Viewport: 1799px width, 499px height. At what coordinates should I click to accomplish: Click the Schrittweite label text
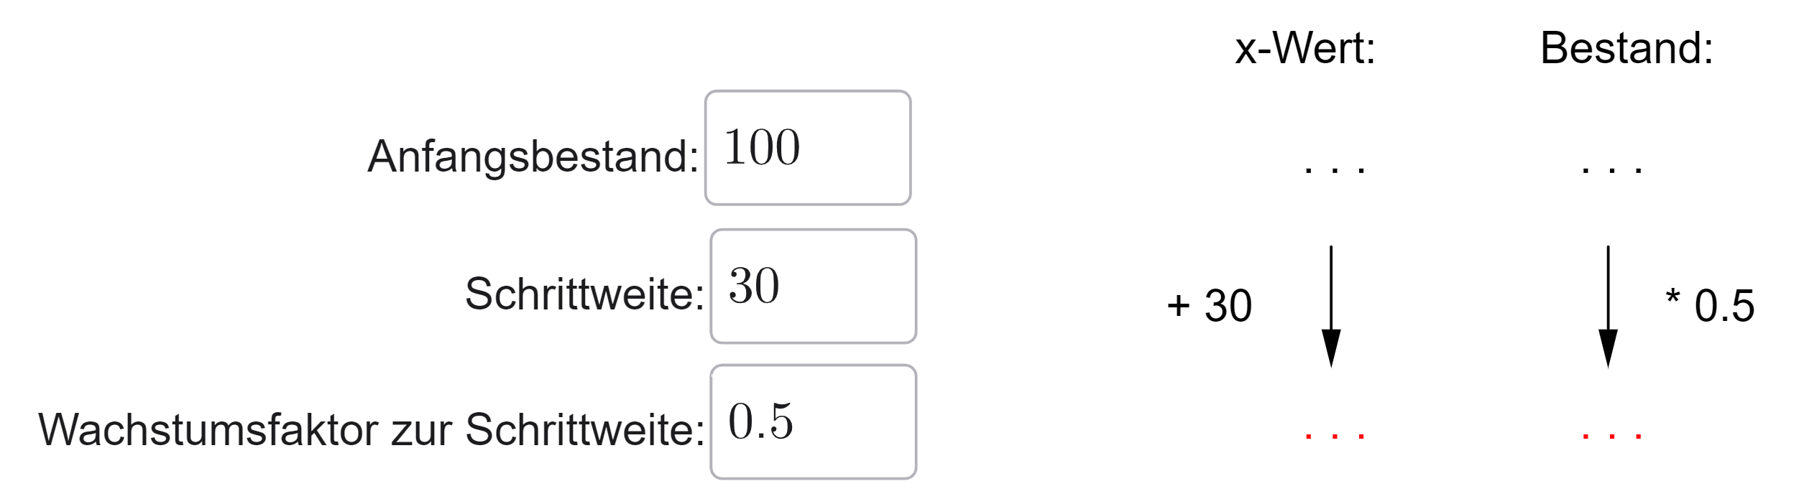585,294
